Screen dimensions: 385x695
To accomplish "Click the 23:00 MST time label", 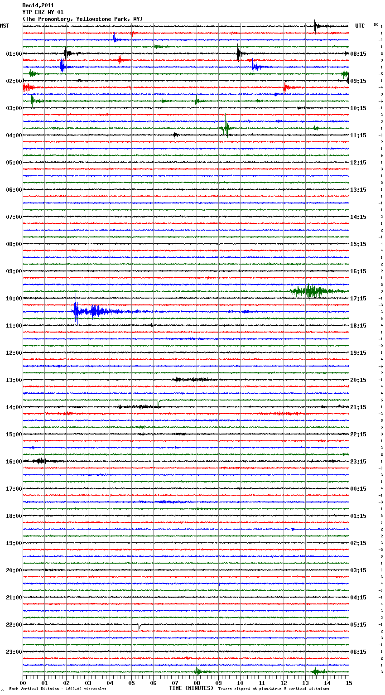I will click(x=14, y=652).
